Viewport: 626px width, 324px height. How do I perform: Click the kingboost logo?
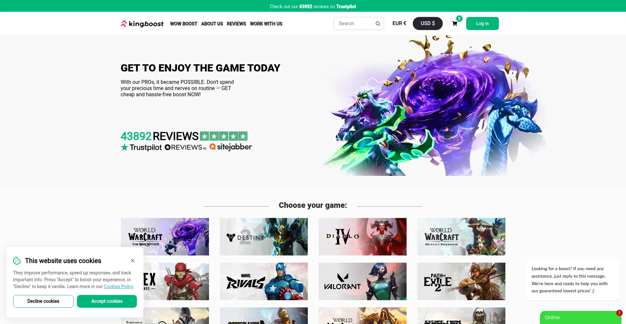click(142, 23)
